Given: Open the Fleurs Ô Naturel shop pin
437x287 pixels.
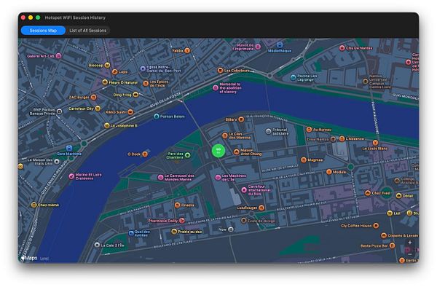Looking at the screenshot, I should point(105,82).
